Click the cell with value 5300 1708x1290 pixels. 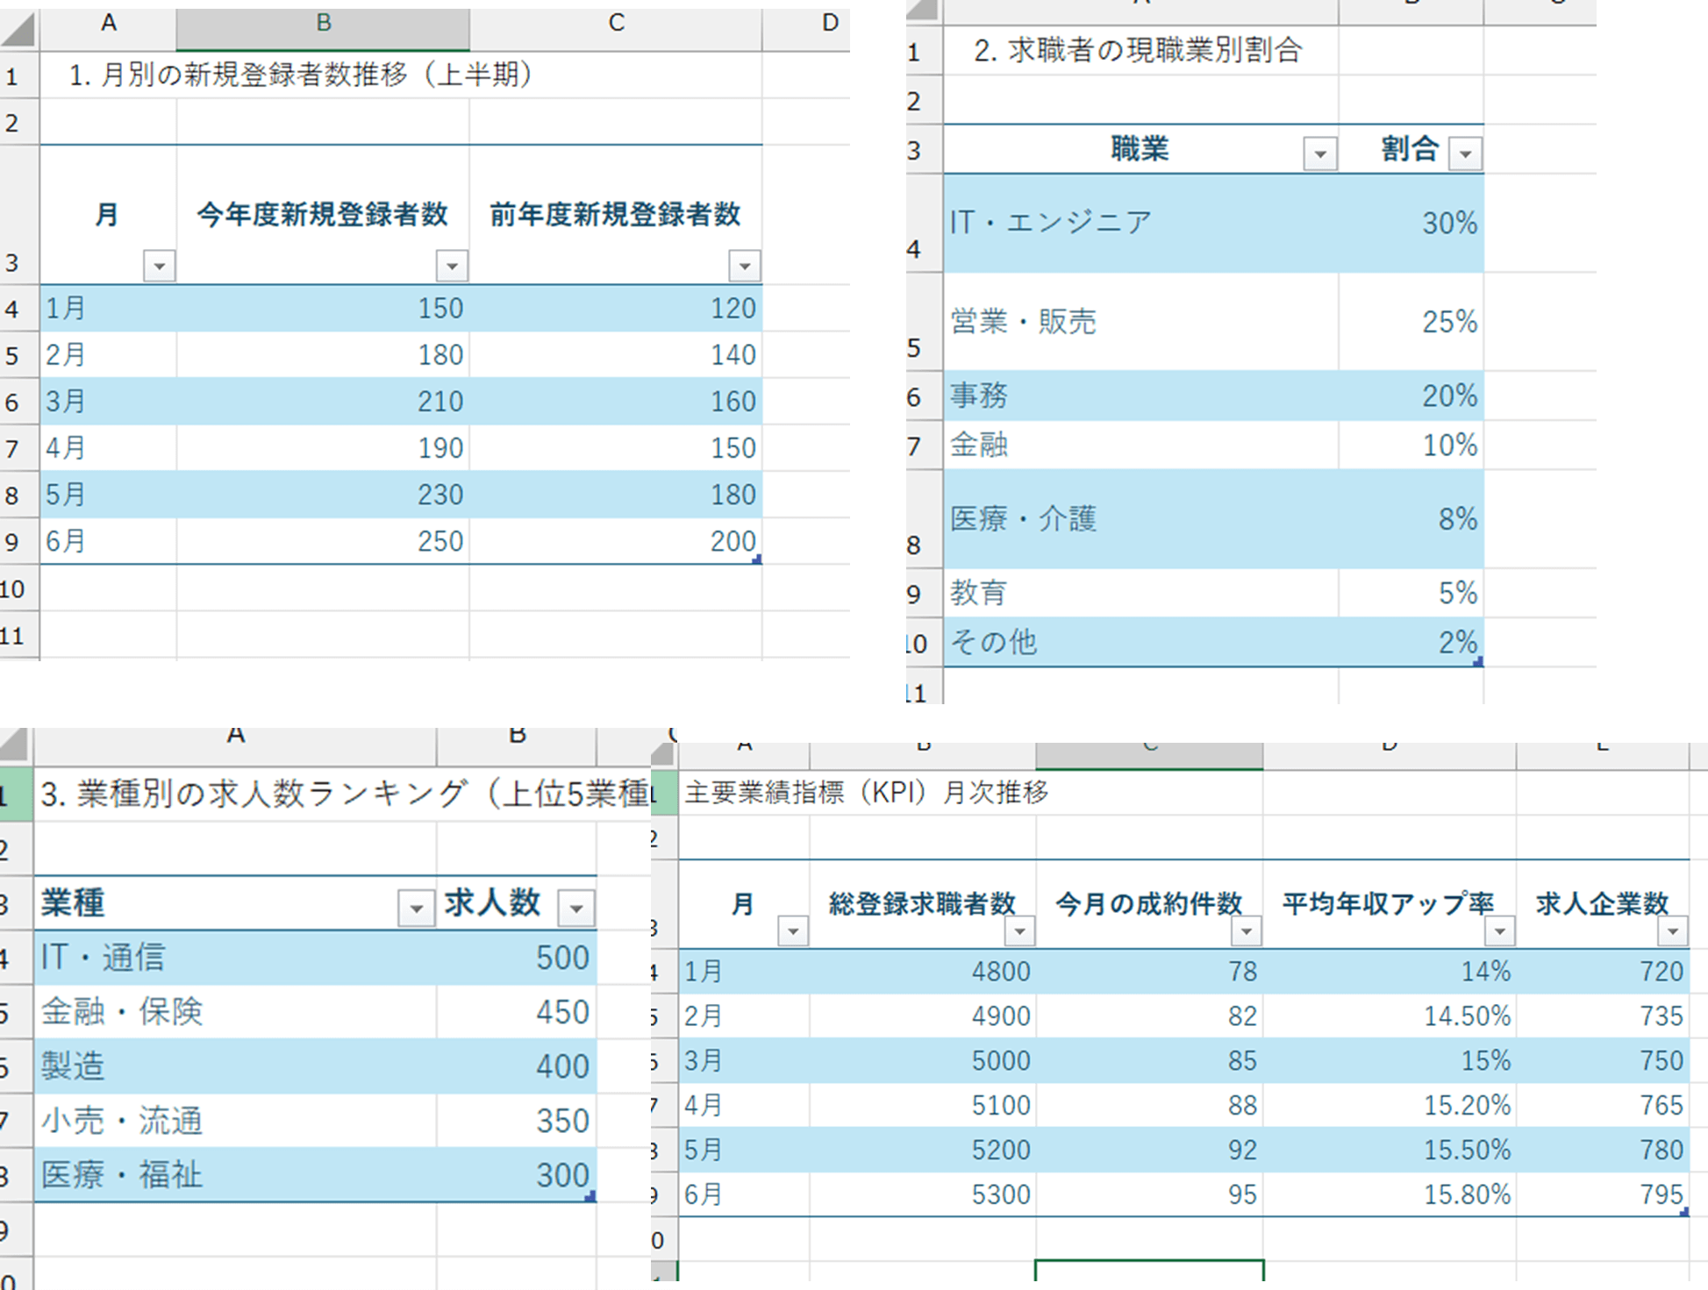923,1194
